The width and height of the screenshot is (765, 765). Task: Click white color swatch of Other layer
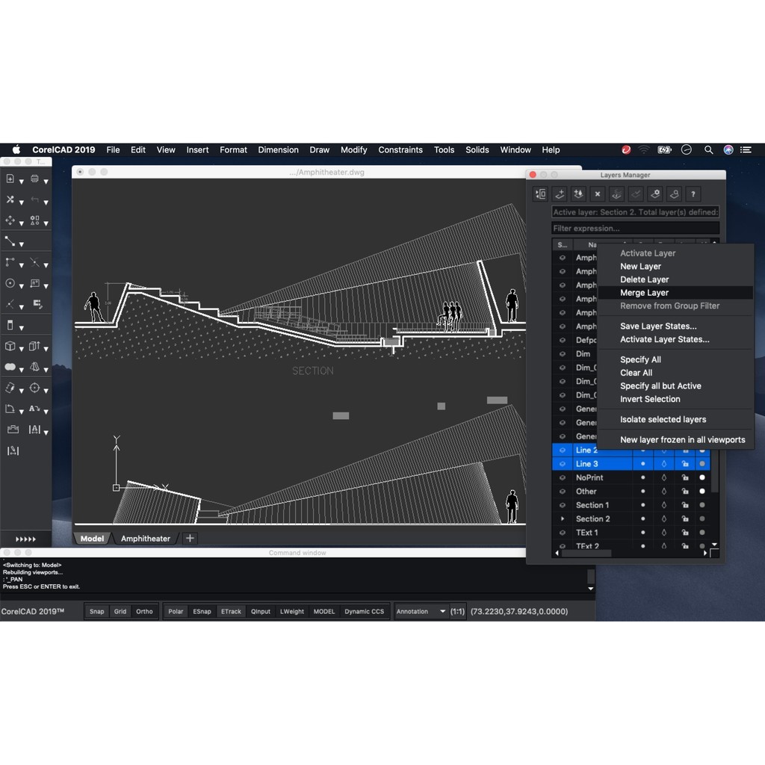click(701, 492)
